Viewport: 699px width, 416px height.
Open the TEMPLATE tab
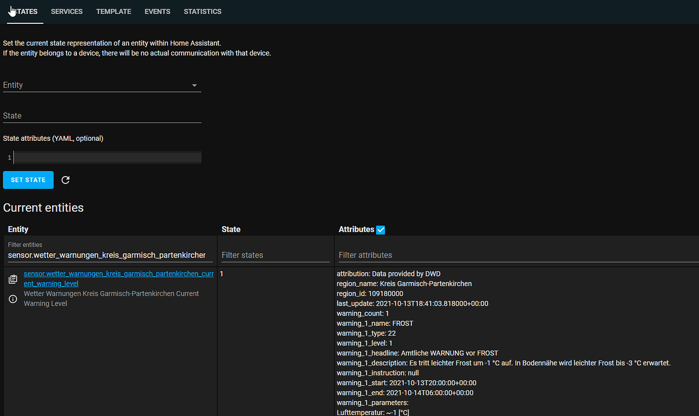(113, 11)
